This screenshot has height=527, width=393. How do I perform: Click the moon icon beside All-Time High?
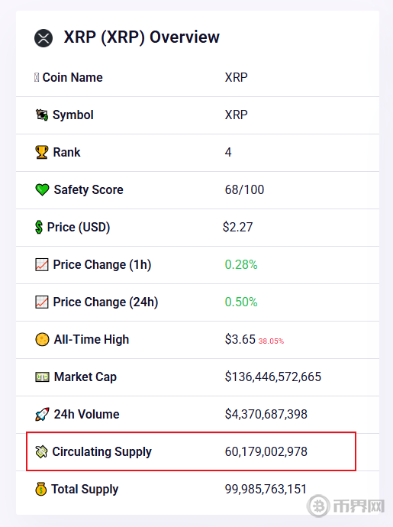(42, 339)
